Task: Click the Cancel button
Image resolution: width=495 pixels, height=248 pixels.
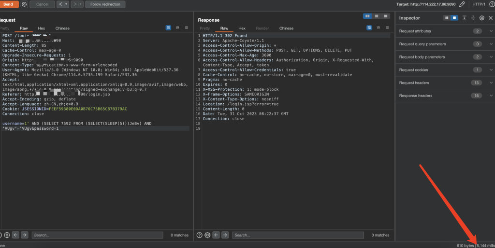Action: (42, 4)
